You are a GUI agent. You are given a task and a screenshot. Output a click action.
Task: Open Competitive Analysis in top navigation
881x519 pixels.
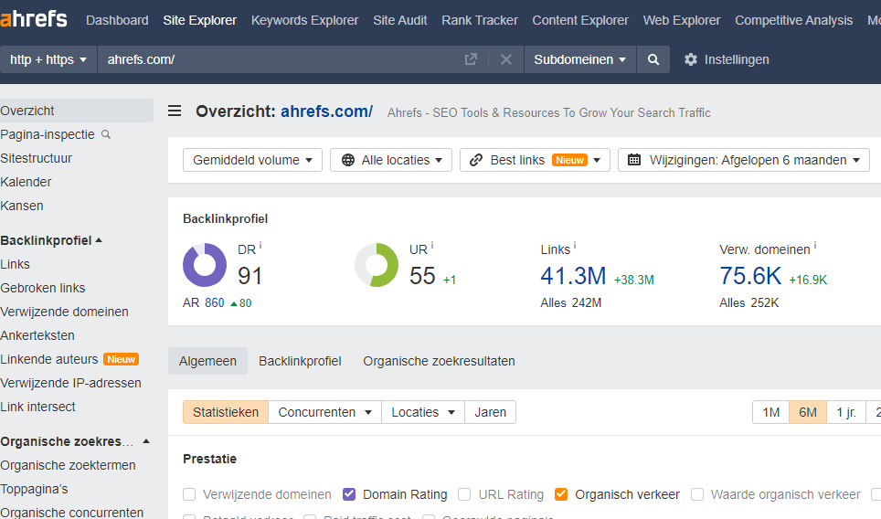click(794, 20)
